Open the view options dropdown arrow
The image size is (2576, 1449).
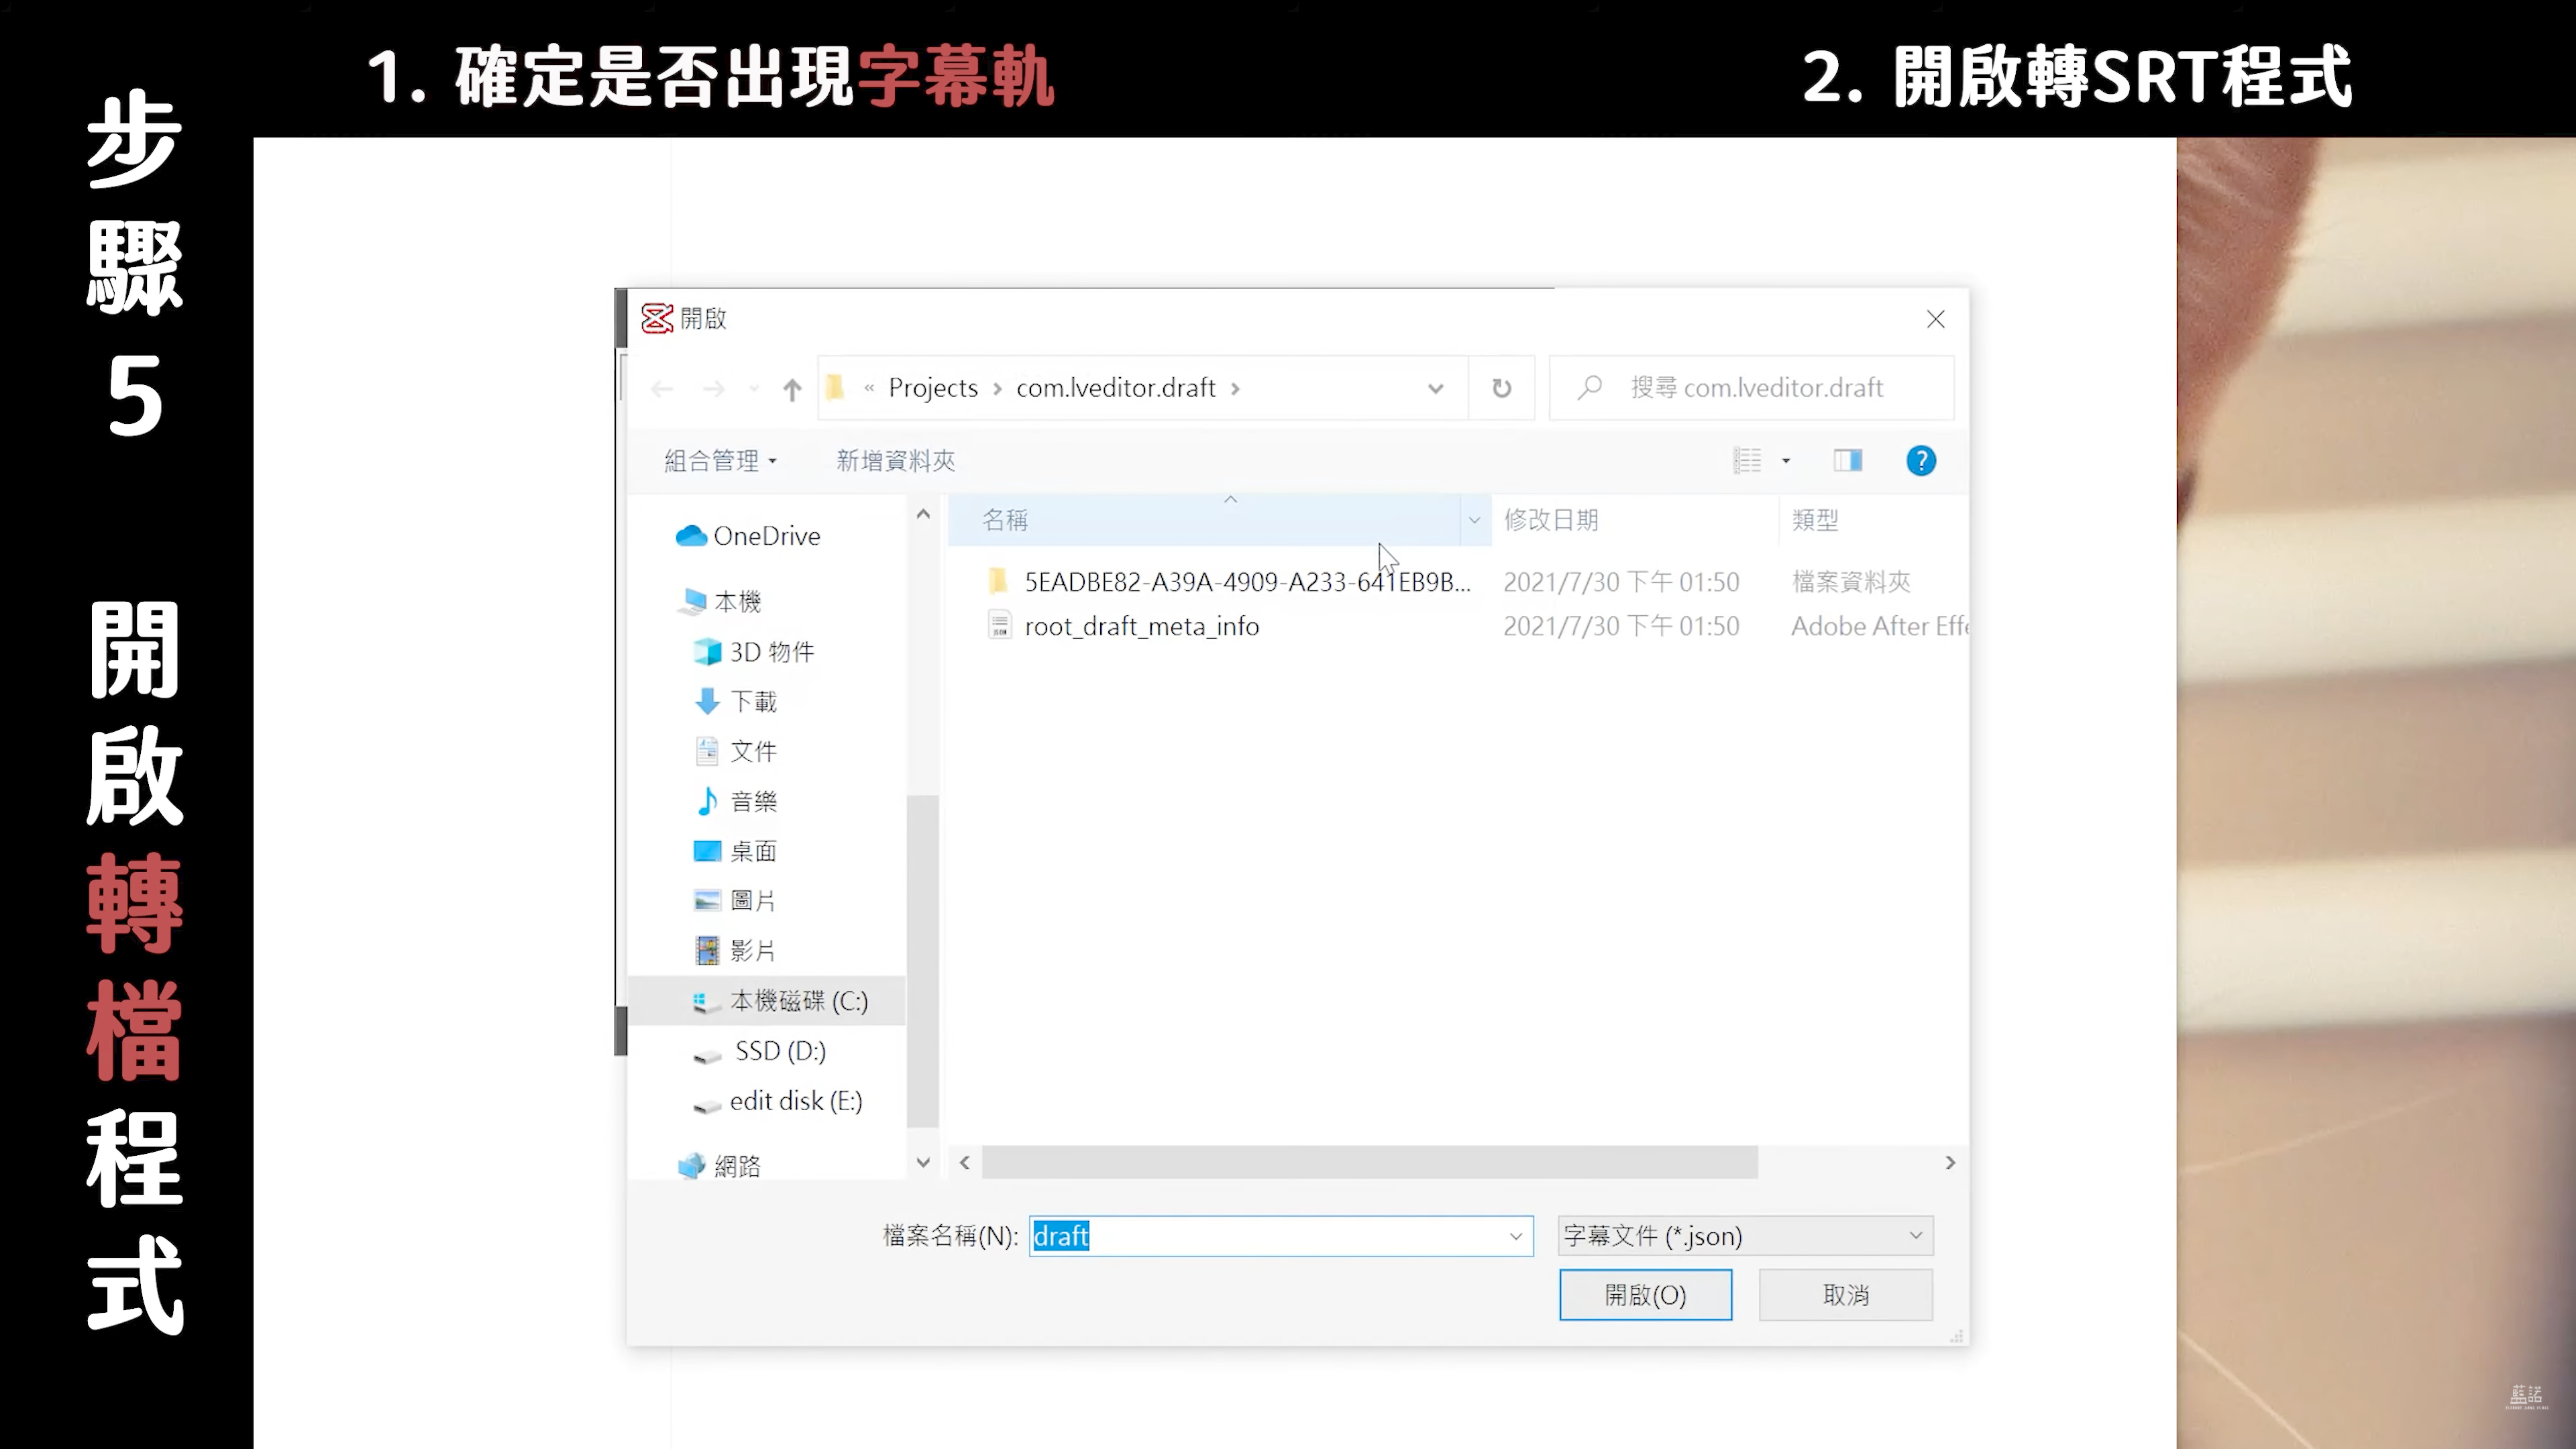pos(1786,461)
